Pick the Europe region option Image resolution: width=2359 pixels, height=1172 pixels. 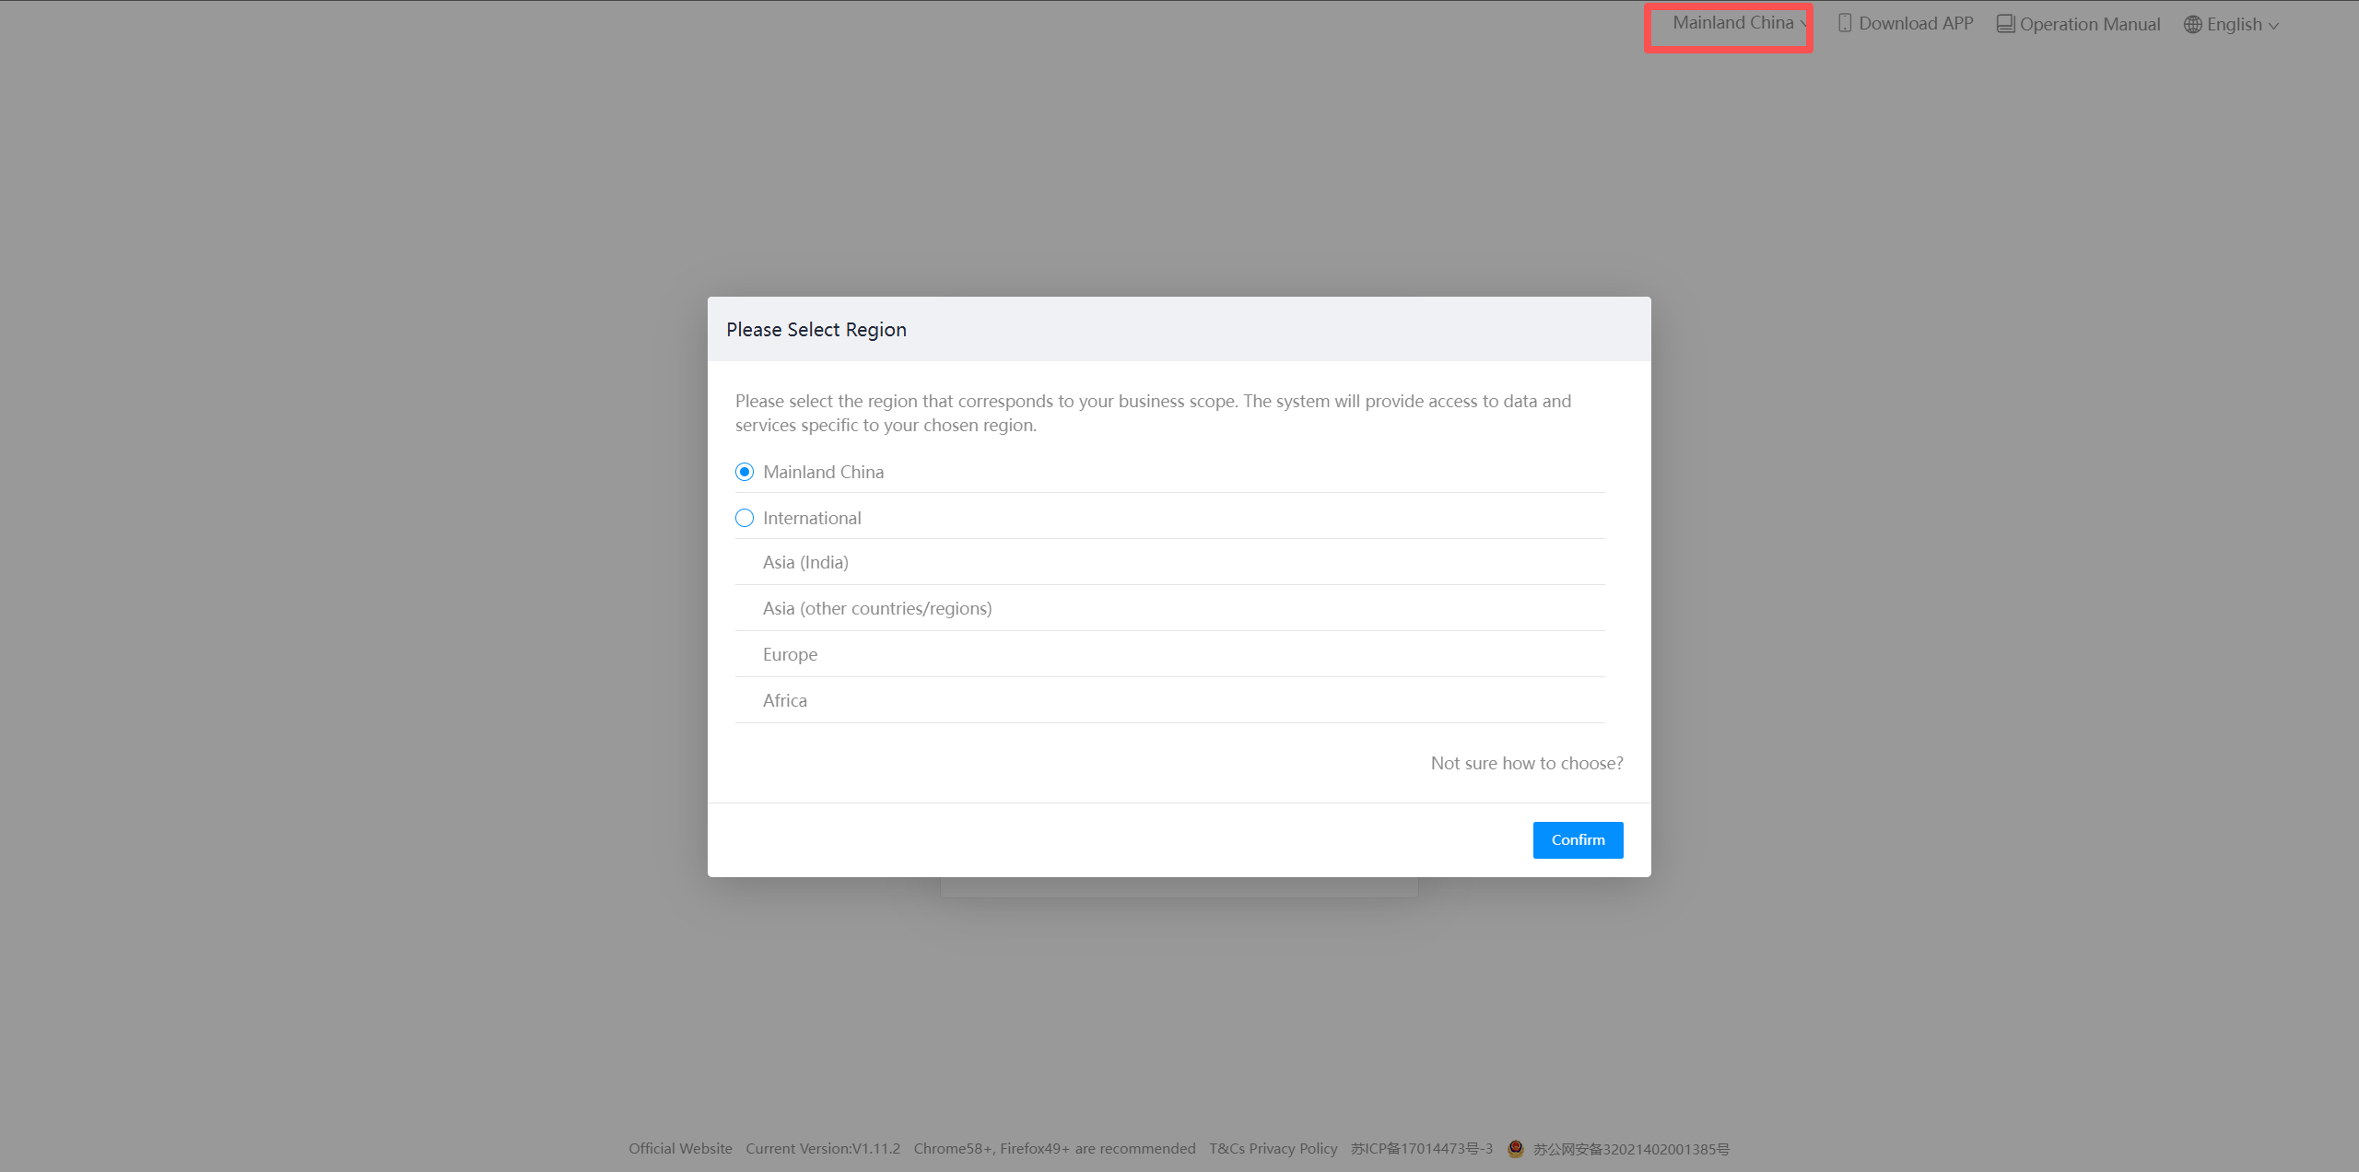coord(790,654)
